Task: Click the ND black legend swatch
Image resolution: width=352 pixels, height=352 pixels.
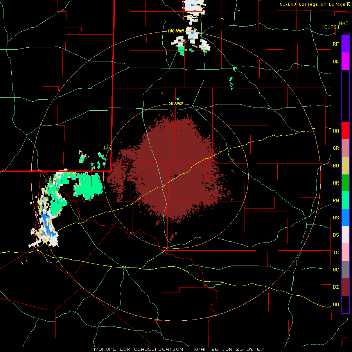Action: tap(345, 304)
